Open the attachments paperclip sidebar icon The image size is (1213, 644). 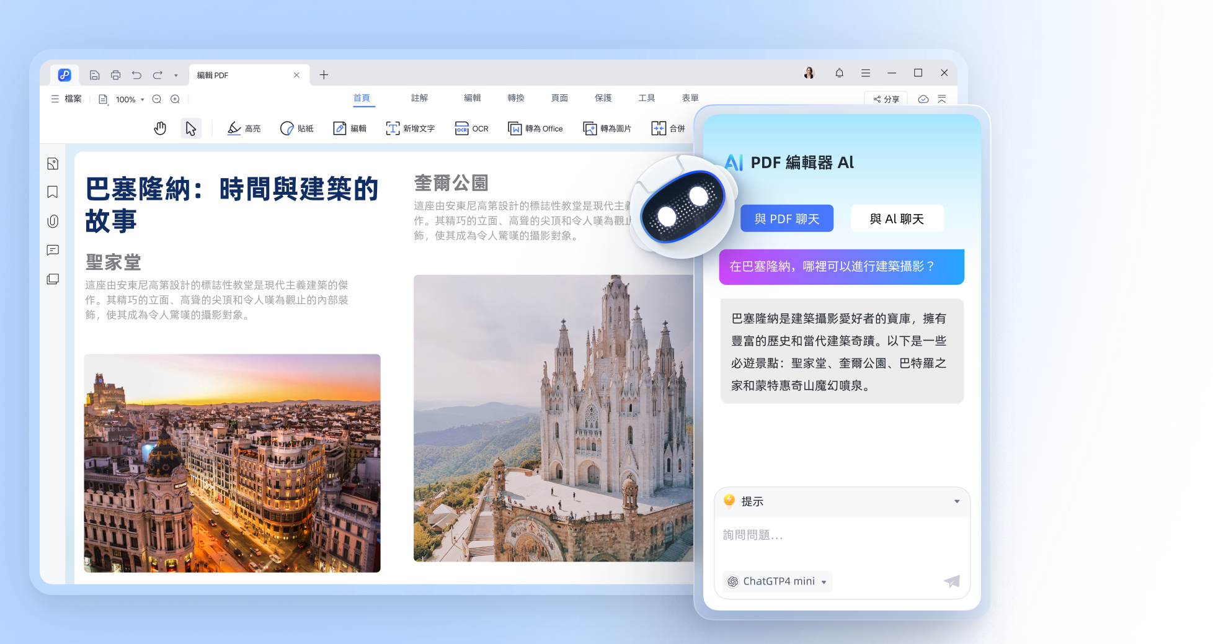coord(53,221)
